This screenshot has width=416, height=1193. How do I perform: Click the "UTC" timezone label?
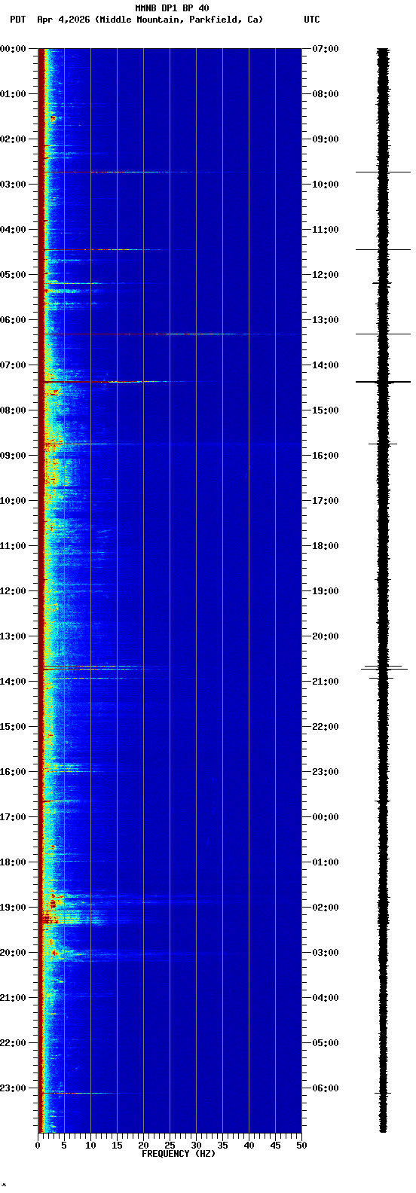click(x=312, y=20)
